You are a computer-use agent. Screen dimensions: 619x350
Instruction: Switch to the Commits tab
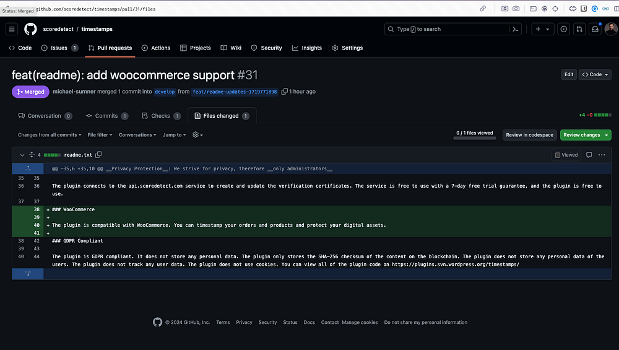pos(107,116)
